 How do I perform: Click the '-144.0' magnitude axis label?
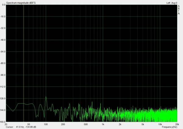(3, 110)
